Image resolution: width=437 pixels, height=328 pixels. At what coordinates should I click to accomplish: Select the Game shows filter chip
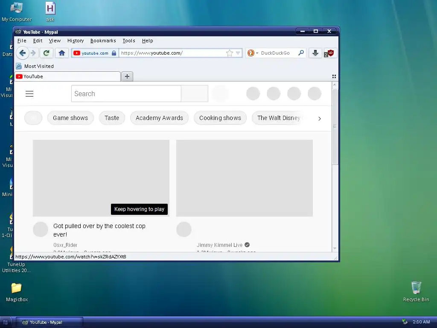coord(70,118)
